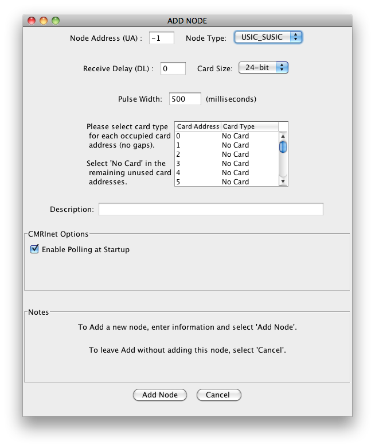Select Card Type cell for address 3

(x=249, y=164)
